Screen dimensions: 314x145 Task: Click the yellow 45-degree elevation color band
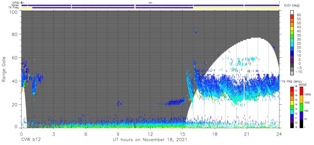(292, 29)
